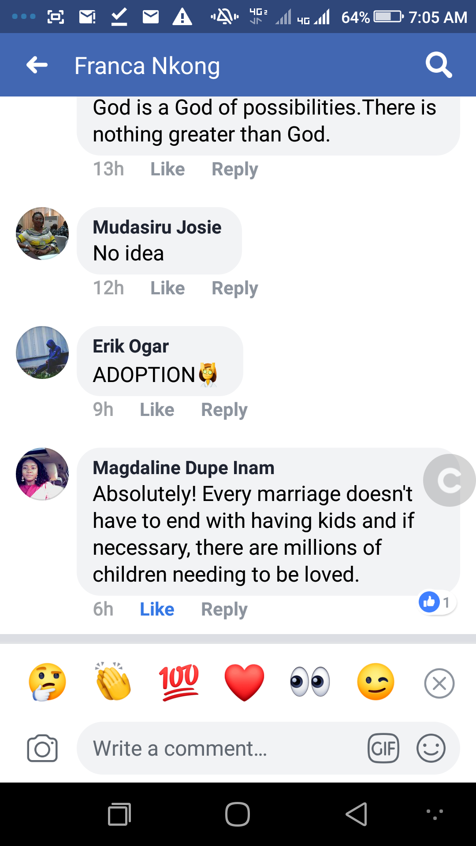Insert the clapping hands emoji

tap(113, 682)
